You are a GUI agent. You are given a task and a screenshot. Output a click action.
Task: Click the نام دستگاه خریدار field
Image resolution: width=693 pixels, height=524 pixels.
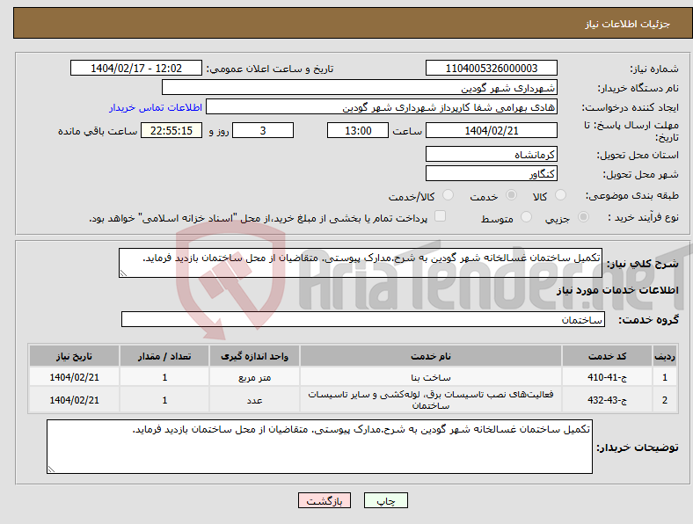coord(360,88)
